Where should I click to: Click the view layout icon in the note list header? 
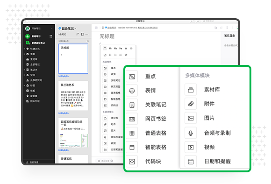pos(82,34)
